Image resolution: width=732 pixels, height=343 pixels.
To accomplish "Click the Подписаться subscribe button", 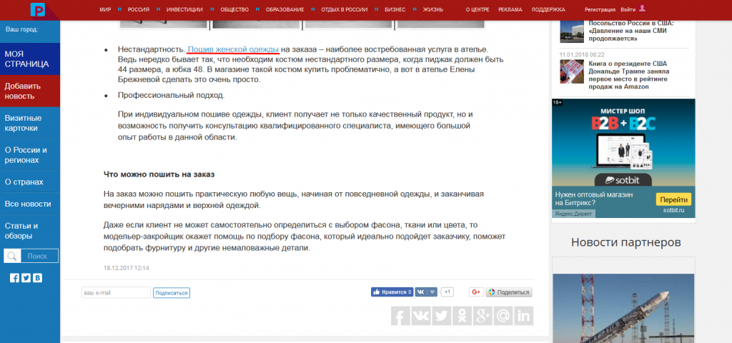I will tap(172, 292).
